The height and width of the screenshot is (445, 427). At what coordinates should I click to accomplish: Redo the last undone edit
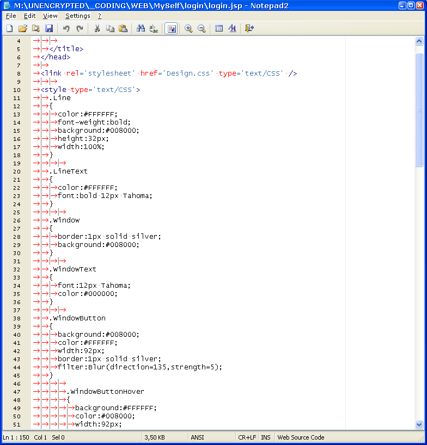80,28
